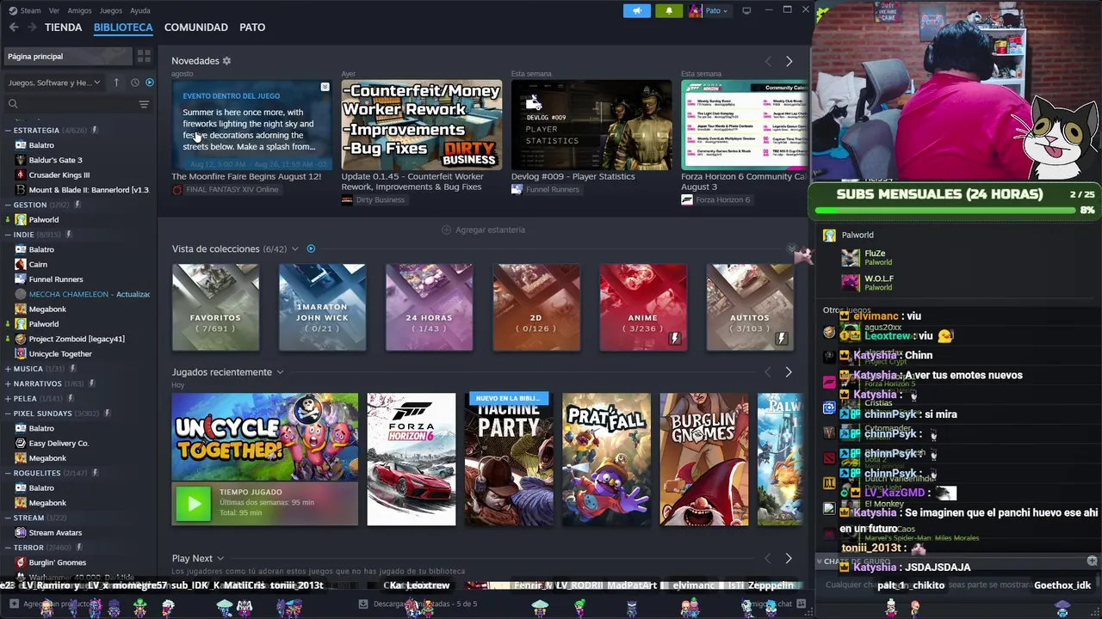The height and width of the screenshot is (619, 1102).
Task: Switch to the COMUNIDAD tab
Action: [196, 28]
